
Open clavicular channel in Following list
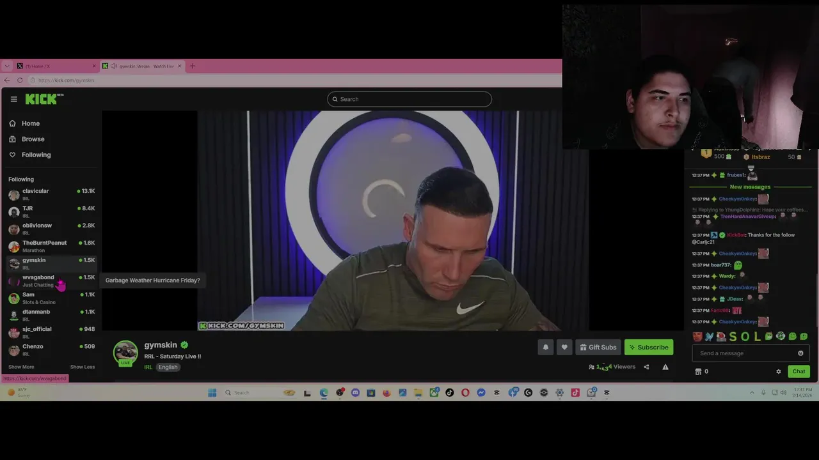[x=51, y=194]
